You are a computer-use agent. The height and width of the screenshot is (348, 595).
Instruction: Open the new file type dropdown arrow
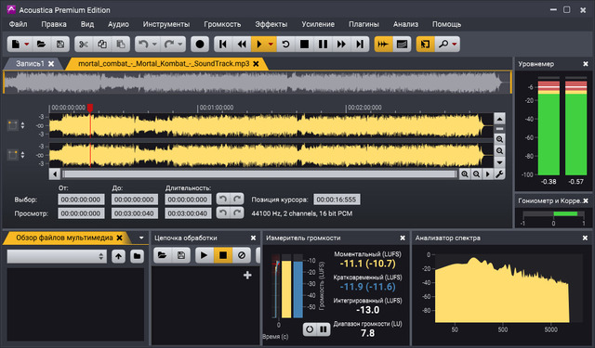pyautogui.click(x=27, y=45)
